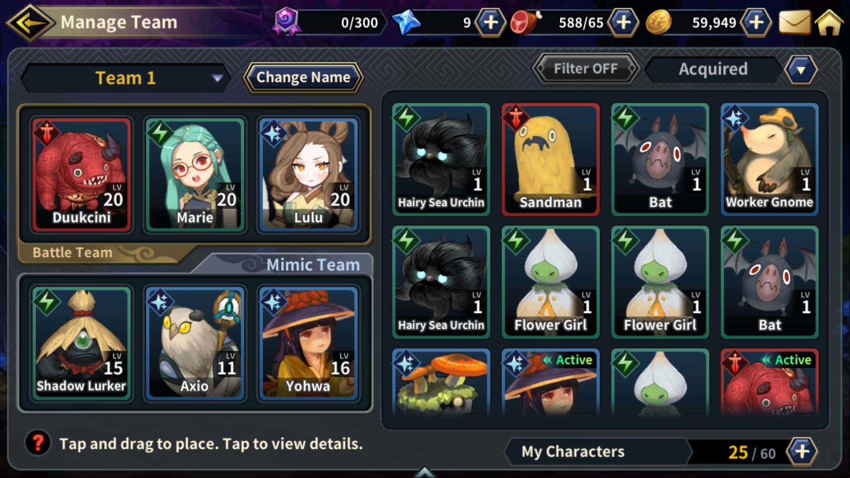Expand the bottom panel arrow
This screenshot has height=478, width=850.
coord(424,472)
